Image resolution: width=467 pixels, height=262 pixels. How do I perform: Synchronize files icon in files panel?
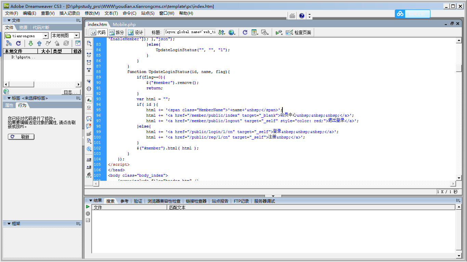point(66,43)
